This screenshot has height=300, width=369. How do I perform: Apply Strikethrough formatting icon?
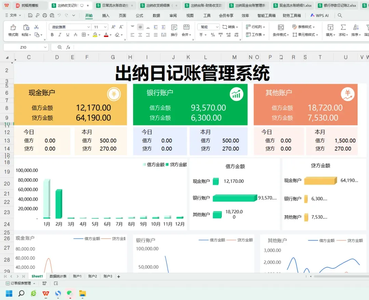tap(76, 35)
